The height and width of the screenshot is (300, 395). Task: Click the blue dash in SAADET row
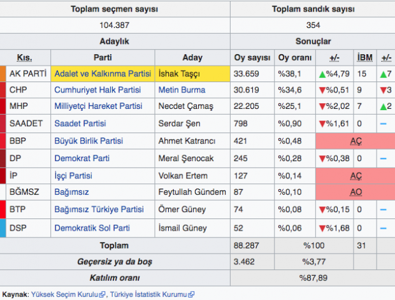coord(385,123)
